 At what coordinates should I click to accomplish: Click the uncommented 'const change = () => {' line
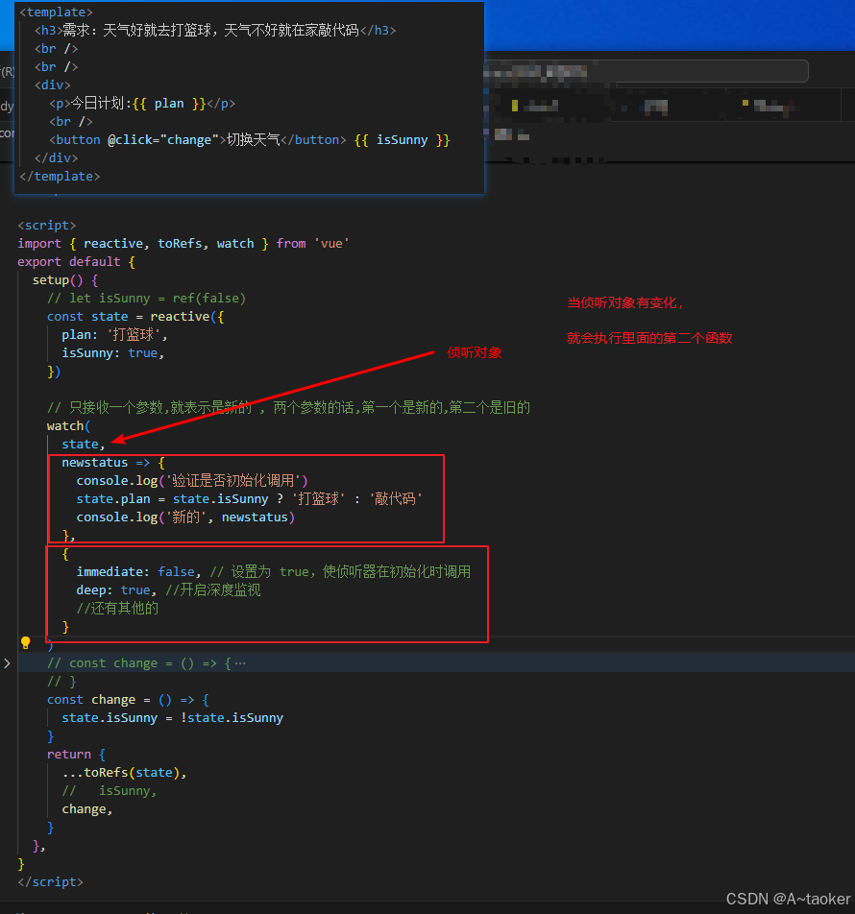point(128,700)
